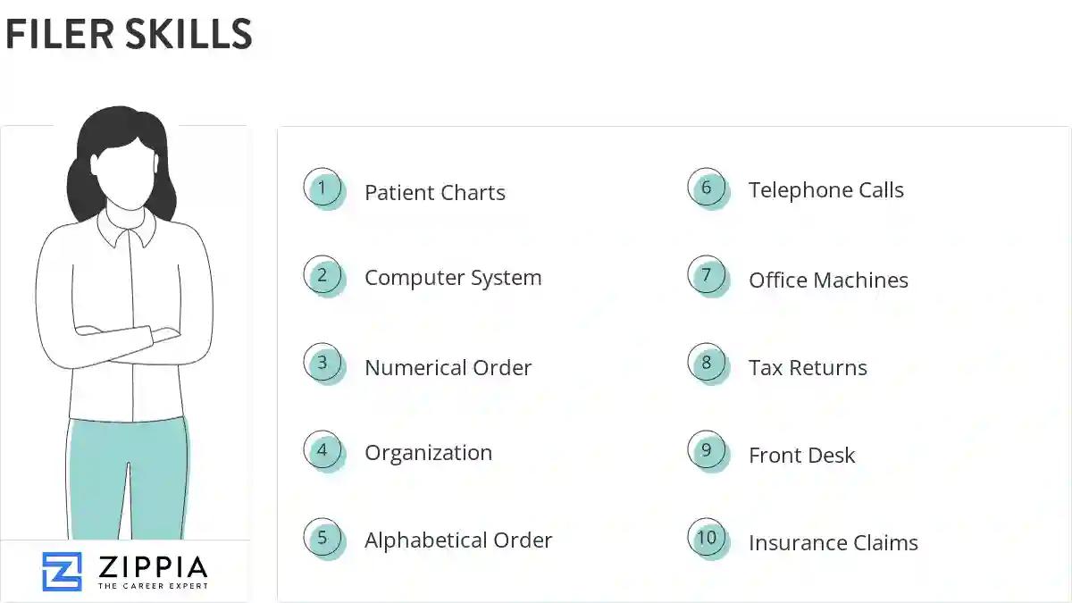
Task: Click the Insurance Claims skill text
Action: pyautogui.click(x=833, y=543)
